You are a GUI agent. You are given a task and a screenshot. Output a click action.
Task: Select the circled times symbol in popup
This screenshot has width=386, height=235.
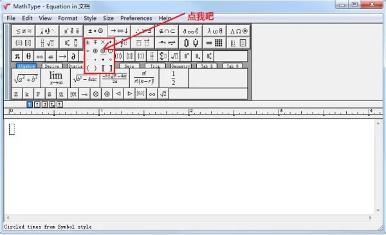103,51
